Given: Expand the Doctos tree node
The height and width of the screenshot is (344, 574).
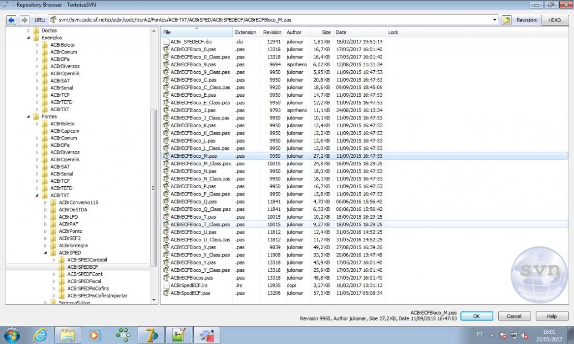Looking at the screenshot, I should [x=29, y=30].
